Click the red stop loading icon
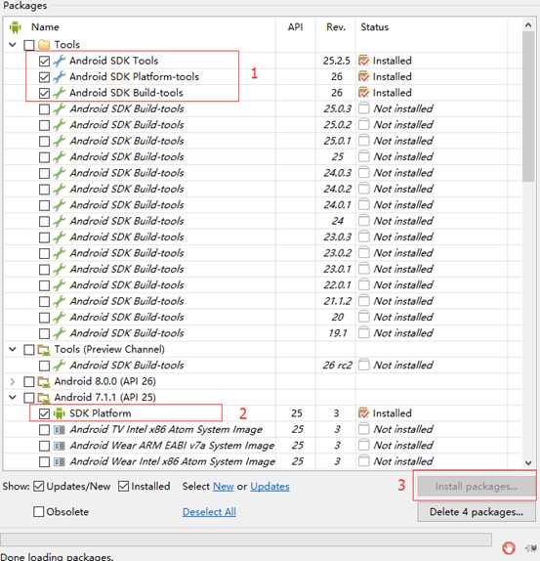 (509, 547)
